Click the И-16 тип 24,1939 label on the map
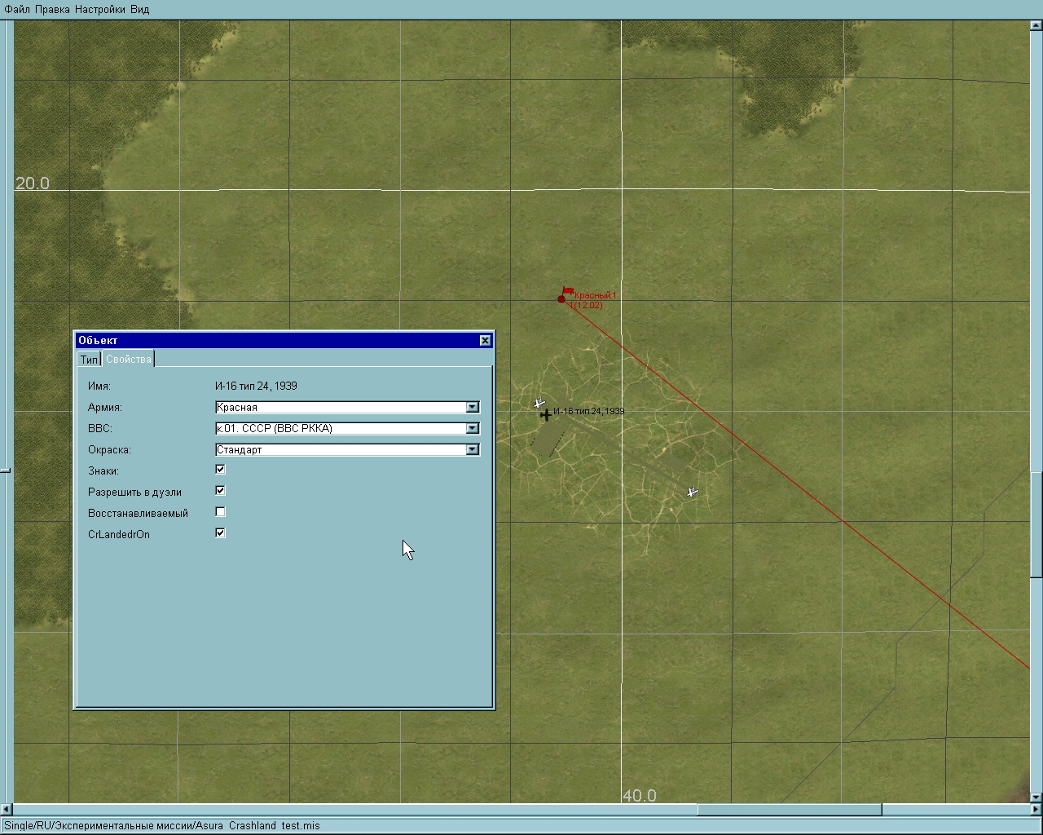 589,411
